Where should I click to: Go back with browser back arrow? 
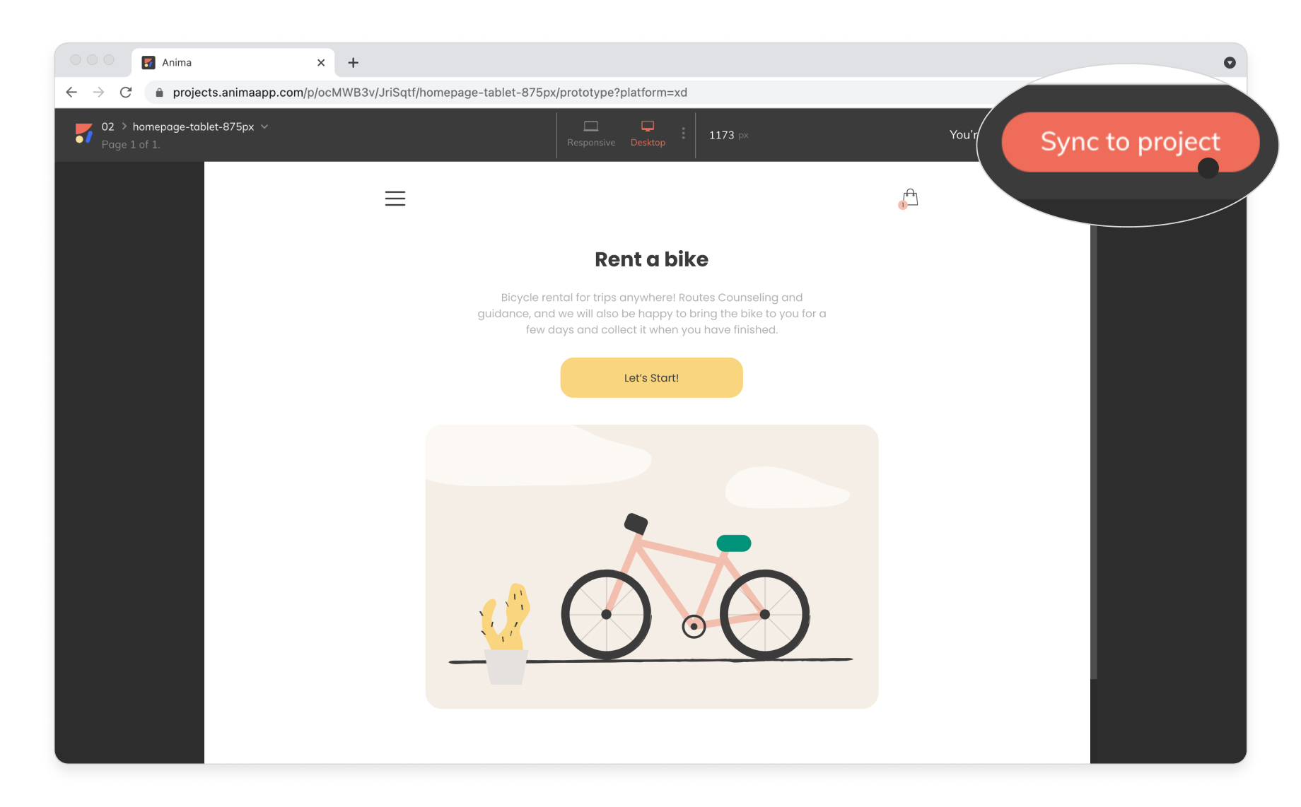pyautogui.click(x=71, y=92)
